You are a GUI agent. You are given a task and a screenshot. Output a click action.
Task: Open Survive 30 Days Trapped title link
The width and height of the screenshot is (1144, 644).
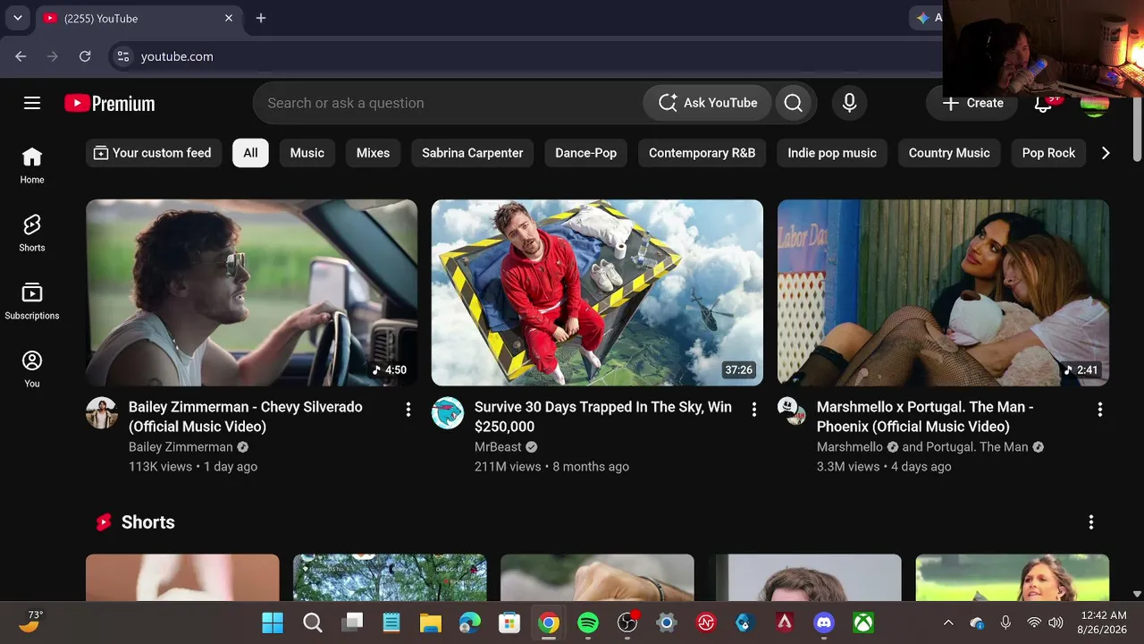[603, 417]
